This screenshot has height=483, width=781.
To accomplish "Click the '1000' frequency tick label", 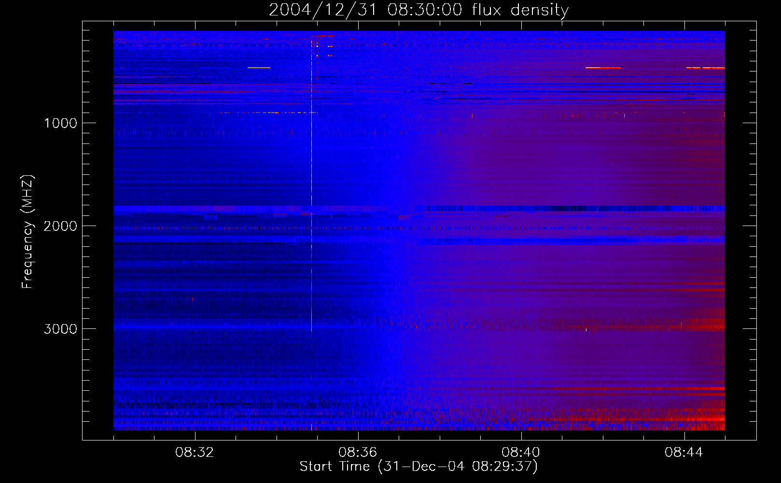I will click(x=60, y=123).
